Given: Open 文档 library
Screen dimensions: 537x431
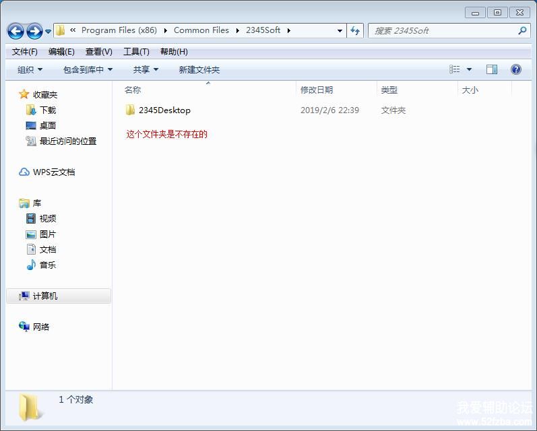Looking at the screenshot, I should 48,250.
